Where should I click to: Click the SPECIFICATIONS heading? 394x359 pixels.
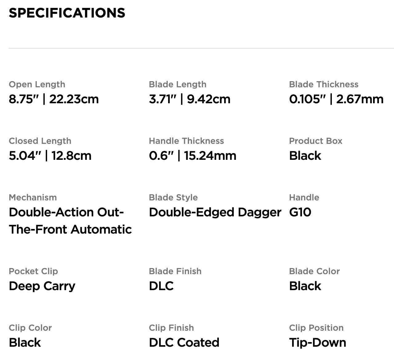[x=67, y=13]
